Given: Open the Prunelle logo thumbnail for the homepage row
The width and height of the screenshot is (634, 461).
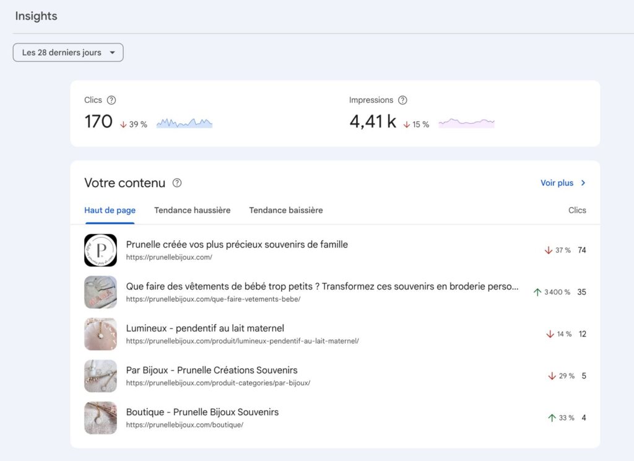Looking at the screenshot, I should 101,250.
